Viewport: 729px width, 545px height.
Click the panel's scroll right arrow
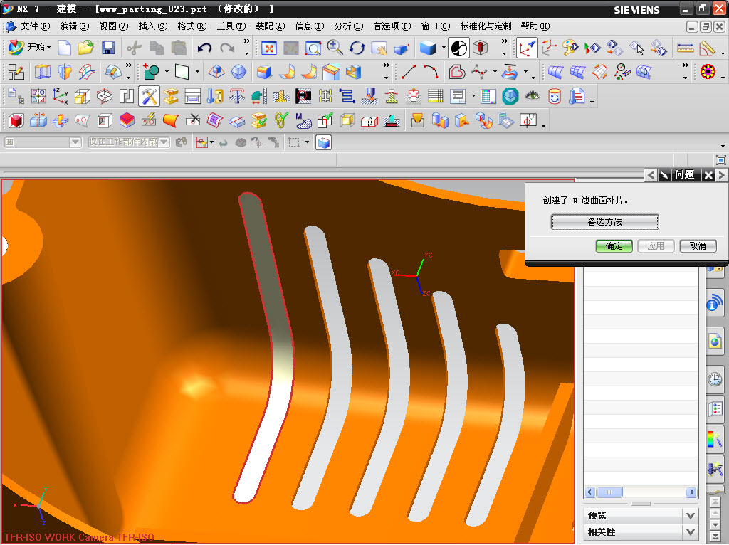click(691, 492)
